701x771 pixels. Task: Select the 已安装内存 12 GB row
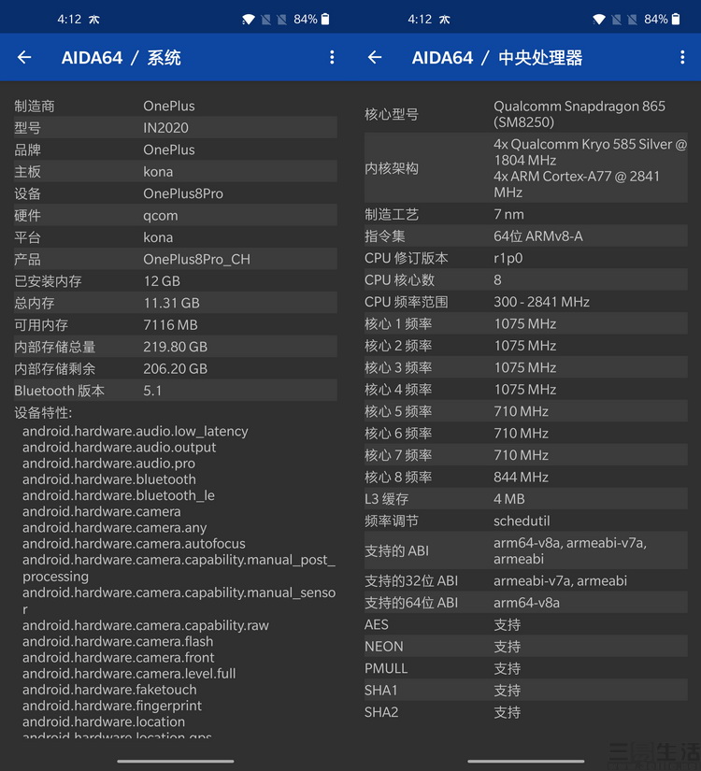pyautogui.click(x=175, y=280)
